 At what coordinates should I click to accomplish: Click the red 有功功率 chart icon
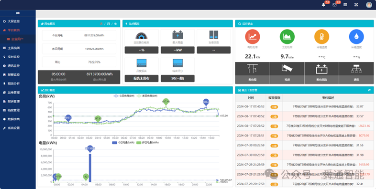coord(253,37)
